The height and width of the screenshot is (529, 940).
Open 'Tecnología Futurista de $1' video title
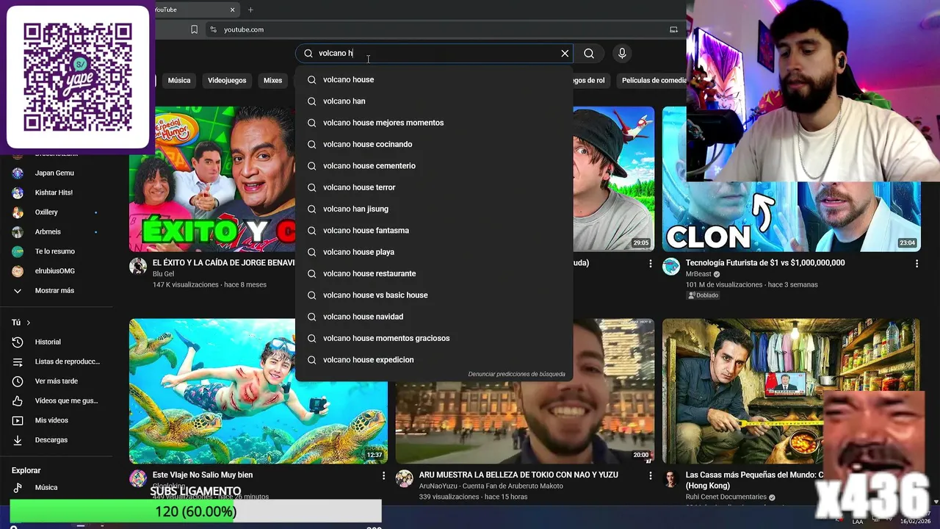pyautogui.click(x=765, y=263)
